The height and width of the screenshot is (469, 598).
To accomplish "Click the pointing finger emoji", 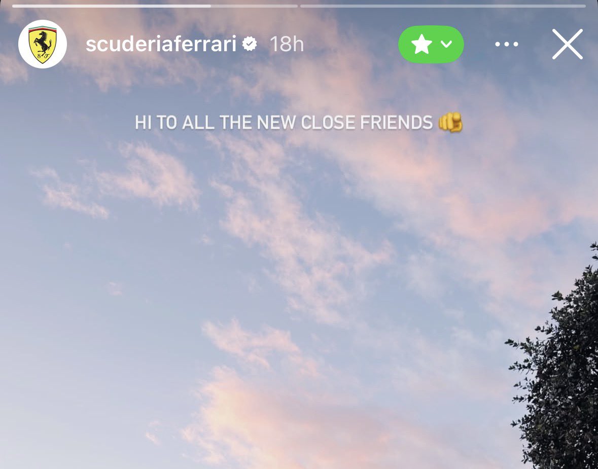I will click(450, 122).
